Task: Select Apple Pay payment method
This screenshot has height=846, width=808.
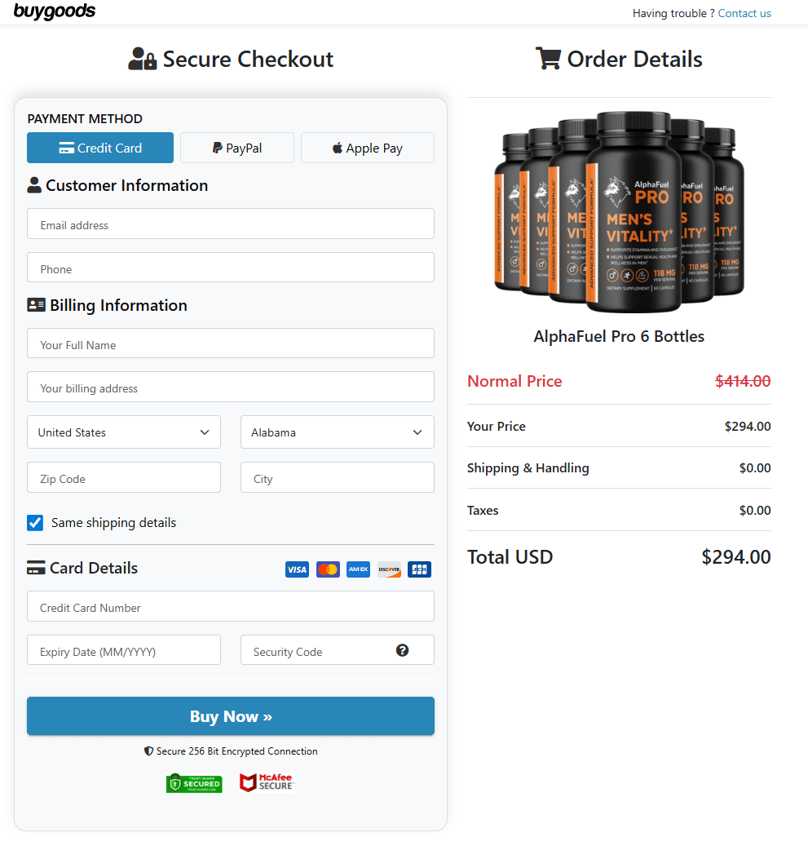Action: pos(367,148)
